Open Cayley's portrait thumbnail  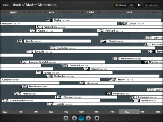49,20
